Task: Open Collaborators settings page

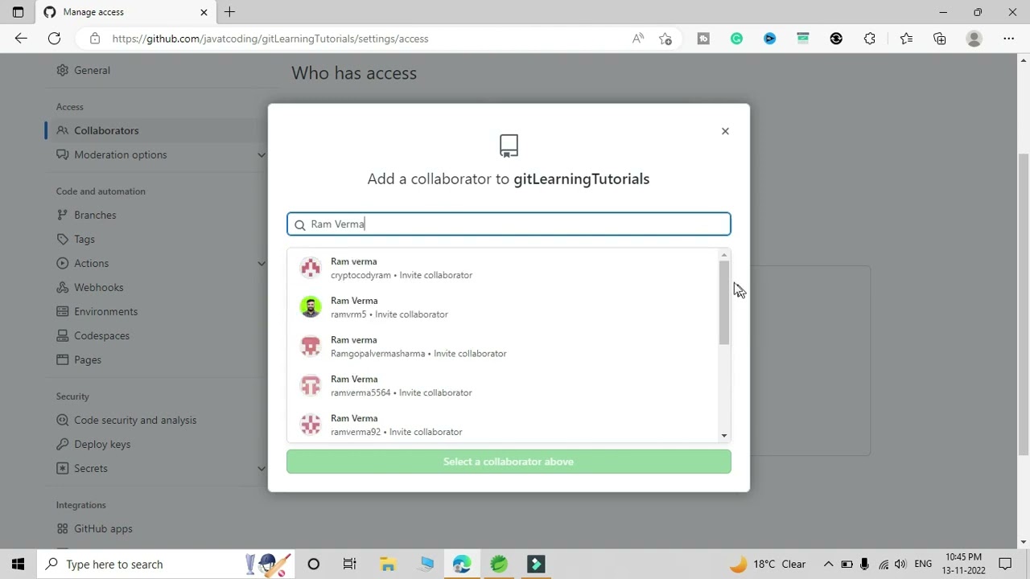Action: pyautogui.click(x=106, y=130)
